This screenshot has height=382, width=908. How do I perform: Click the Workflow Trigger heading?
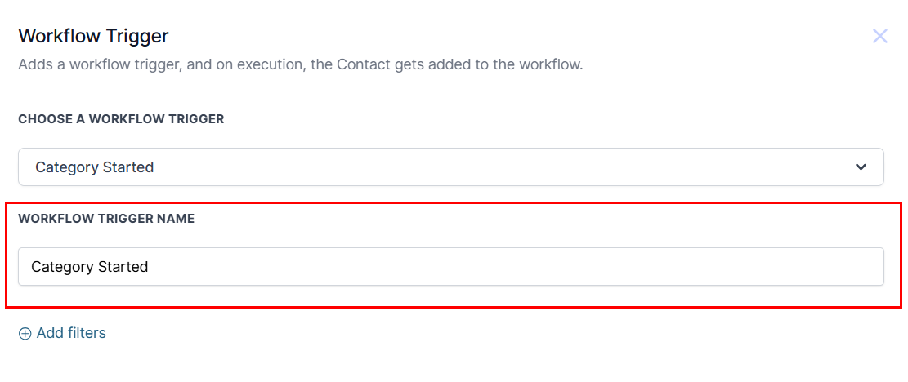coord(93,37)
